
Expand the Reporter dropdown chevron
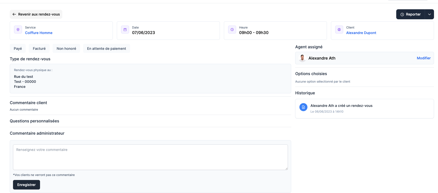click(x=429, y=14)
